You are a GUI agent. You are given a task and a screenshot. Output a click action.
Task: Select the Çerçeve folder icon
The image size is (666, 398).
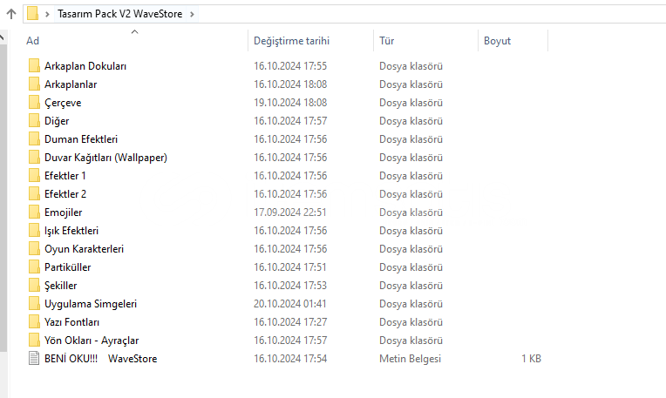click(34, 102)
